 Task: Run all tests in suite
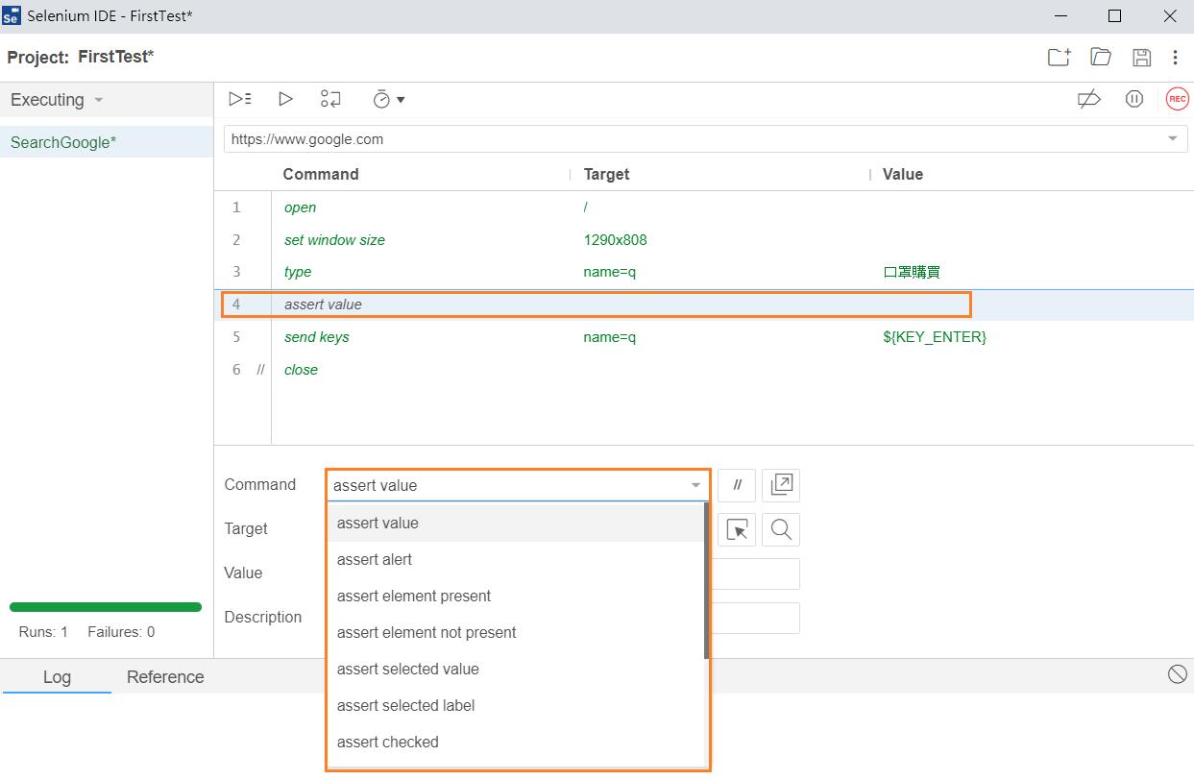[240, 99]
